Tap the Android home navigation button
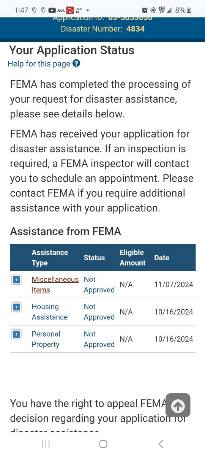The image size is (205, 456). [103, 444]
